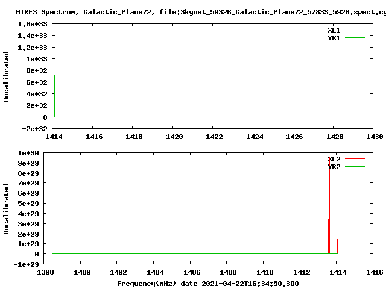Click the smaller red XL2 spike near 1414
Viewport: 386px width, 289px height.
337,239
